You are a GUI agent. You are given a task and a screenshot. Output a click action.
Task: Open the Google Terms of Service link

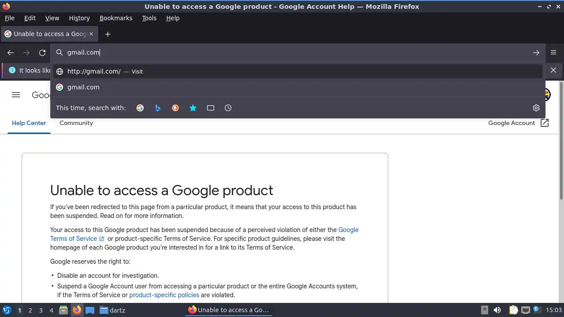(74, 239)
